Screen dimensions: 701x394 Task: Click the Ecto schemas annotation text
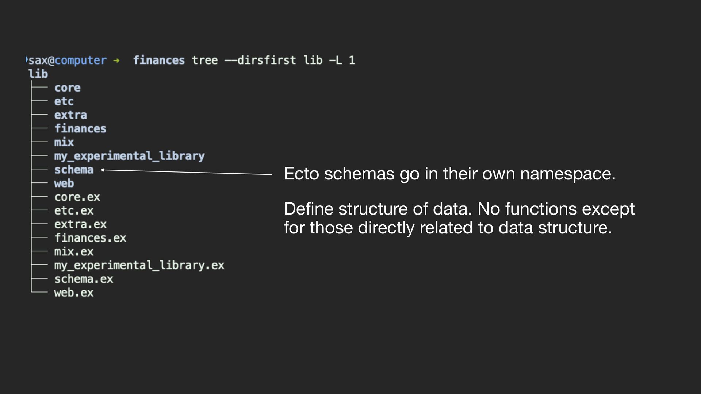[450, 174]
